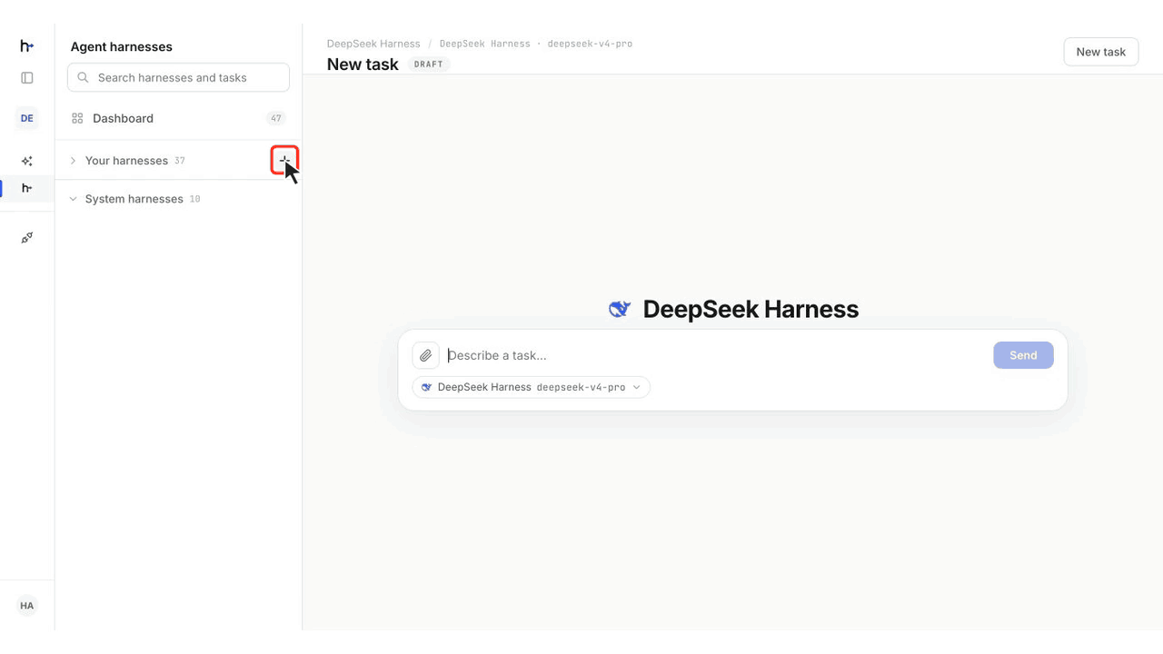Screen dimensions: 1163x654
Task: Focus the Search harnesses and tasks field
Action: 178,77
